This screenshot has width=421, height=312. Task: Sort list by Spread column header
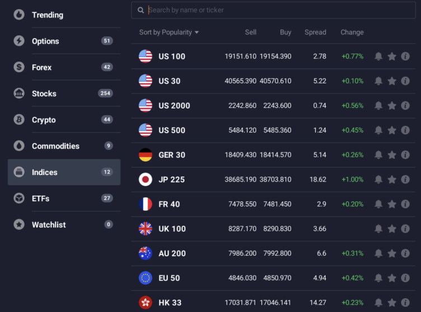[315, 32]
